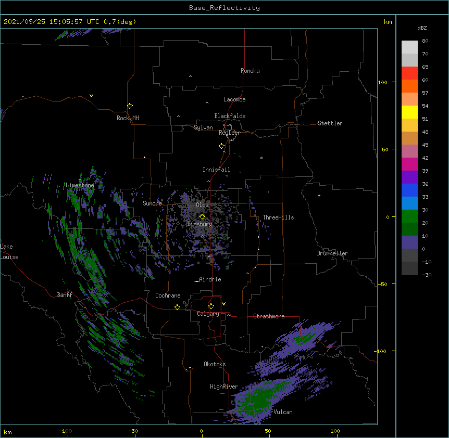Click the Didsbury label
The image size is (449, 438).
tap(200, 224)
